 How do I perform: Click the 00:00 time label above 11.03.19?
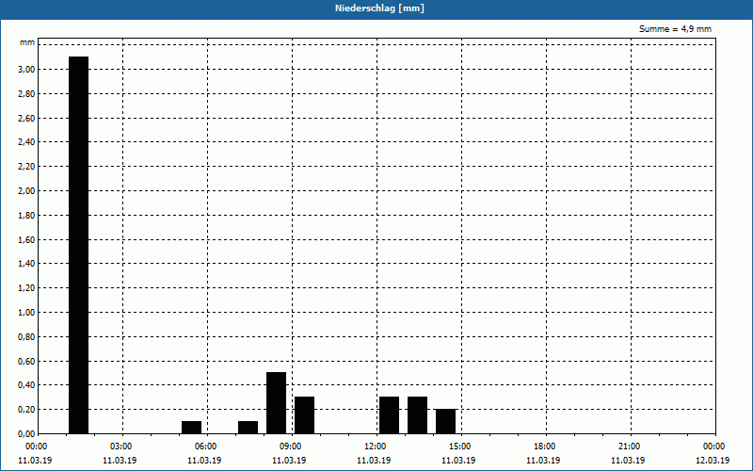37,447
